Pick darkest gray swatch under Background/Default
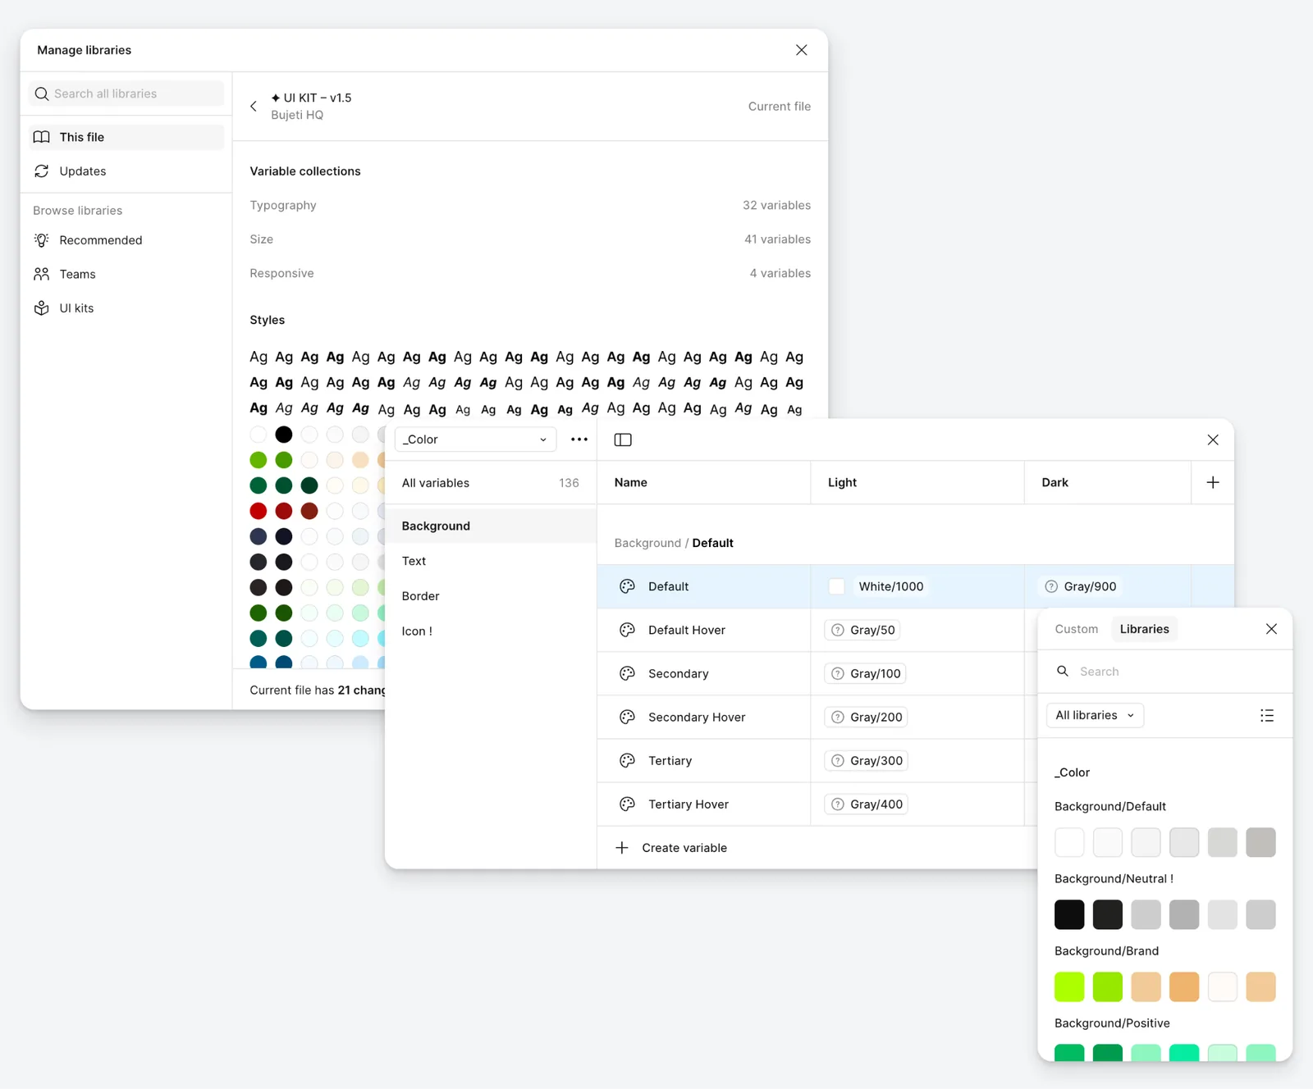 (1260, 842)
